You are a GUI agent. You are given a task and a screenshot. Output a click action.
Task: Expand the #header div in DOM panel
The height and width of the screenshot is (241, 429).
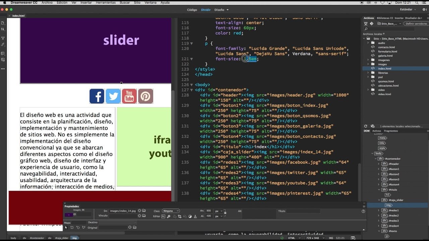(379, 164)
